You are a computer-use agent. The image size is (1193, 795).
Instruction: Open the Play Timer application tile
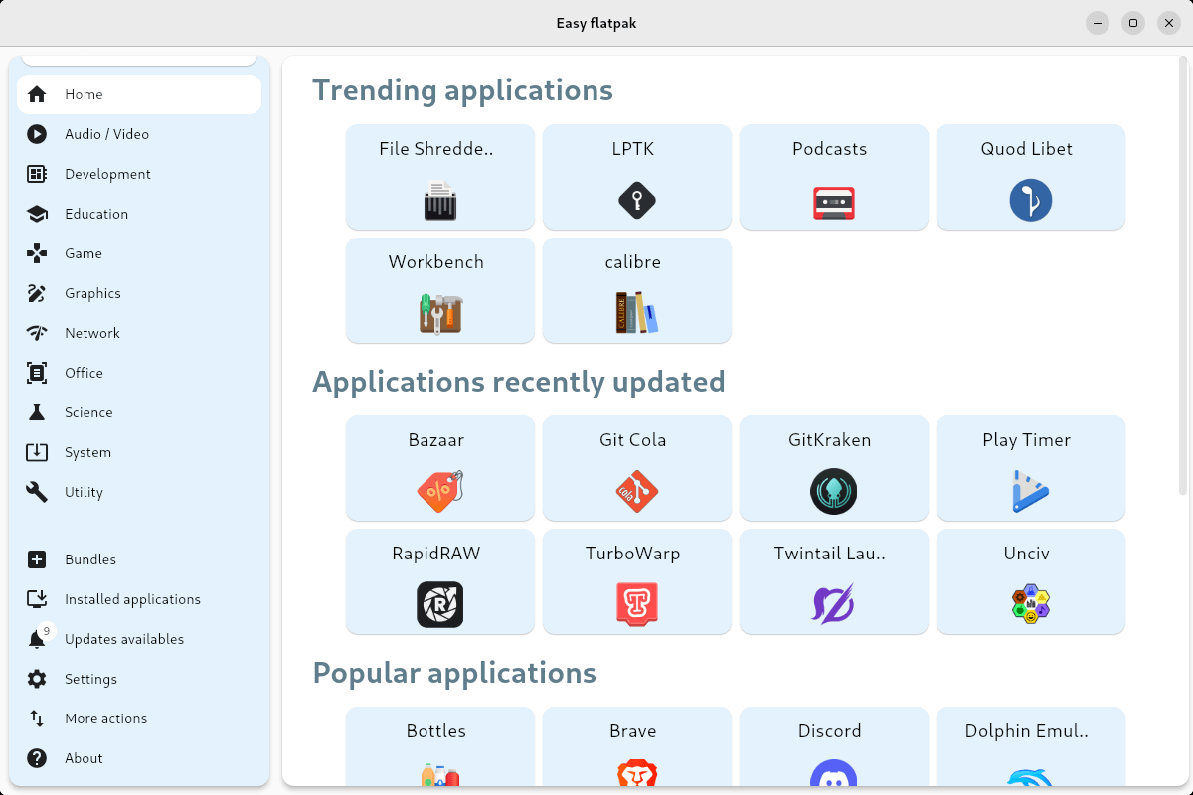[x=1030, y=468]
